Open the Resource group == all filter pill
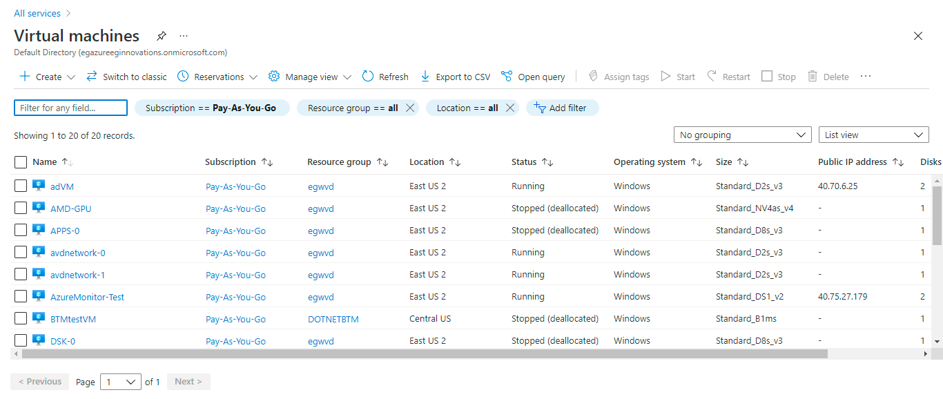This screenshot has height=399, width=943. [353, 108]
